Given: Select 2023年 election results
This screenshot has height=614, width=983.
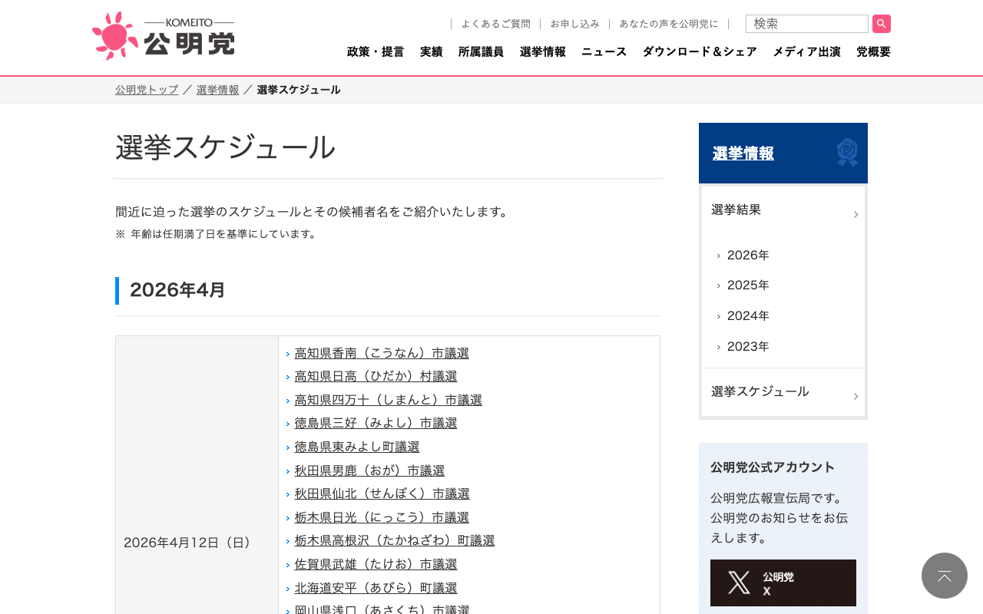Looking at the screenshot, I should click(748, 347).
